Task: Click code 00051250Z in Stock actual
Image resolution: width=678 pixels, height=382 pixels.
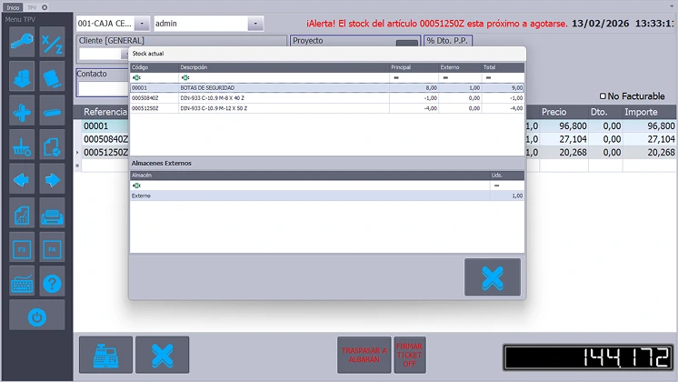Action: tap(145, 108)
